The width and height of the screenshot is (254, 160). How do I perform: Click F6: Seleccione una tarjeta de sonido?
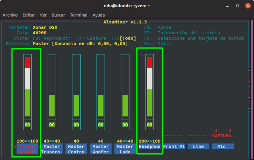coord(194,38)
